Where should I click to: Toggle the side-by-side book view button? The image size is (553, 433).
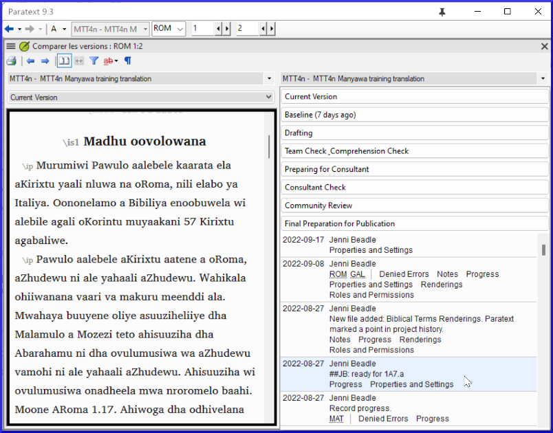[64, 61]
